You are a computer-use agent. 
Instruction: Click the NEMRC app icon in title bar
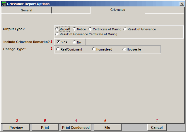tap(4, 4)
